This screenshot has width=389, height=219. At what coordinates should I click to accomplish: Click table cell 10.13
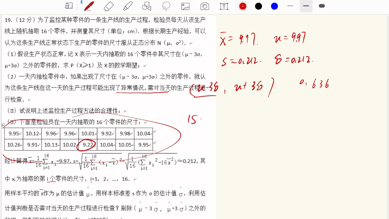51,145
